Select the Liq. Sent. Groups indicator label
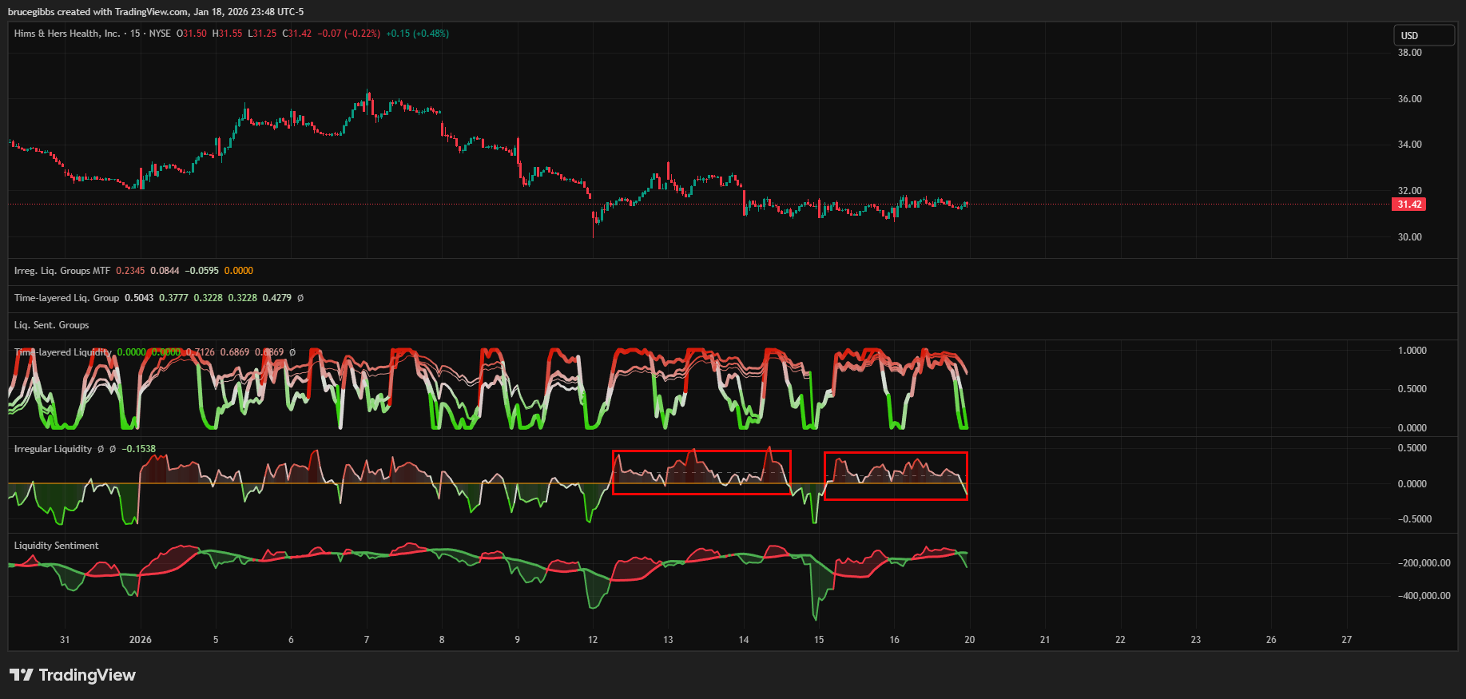The height and width of the screenshot is (699, 1466). (51, 325)
